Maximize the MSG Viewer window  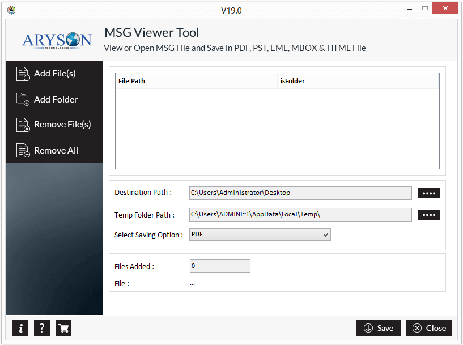coord(425,8)
